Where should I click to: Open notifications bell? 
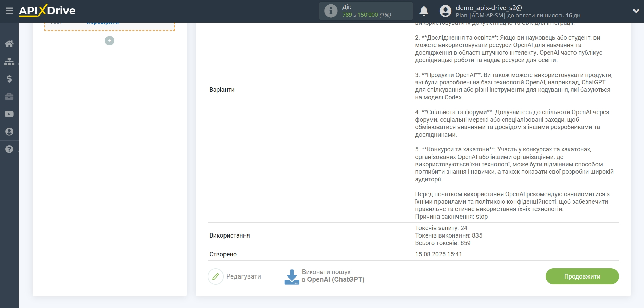424,11
